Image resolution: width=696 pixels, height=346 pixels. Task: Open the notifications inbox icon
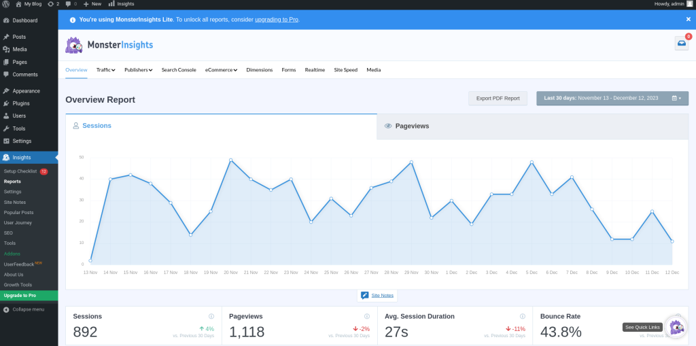click(681, 43)
